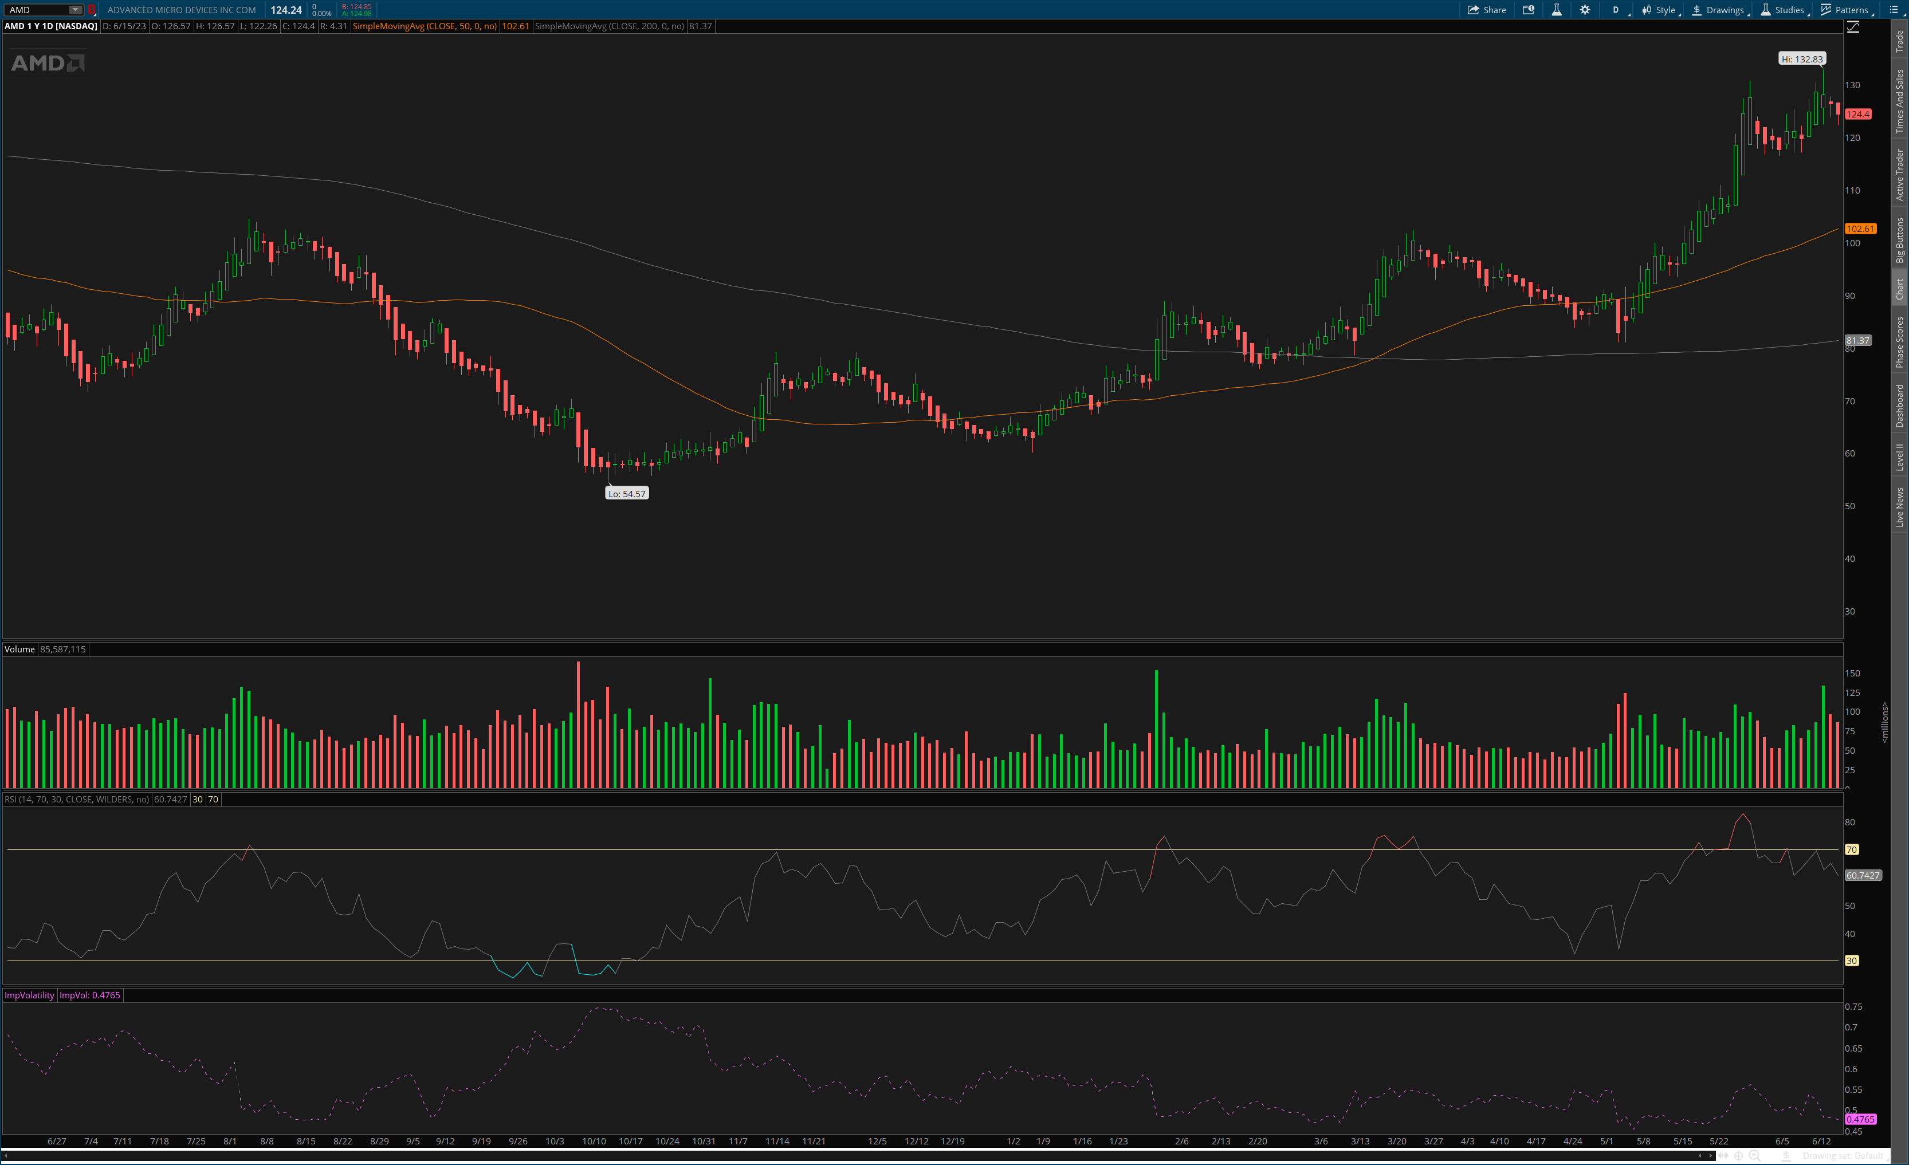Click the 60.7427 RSI value tag

1863,875
